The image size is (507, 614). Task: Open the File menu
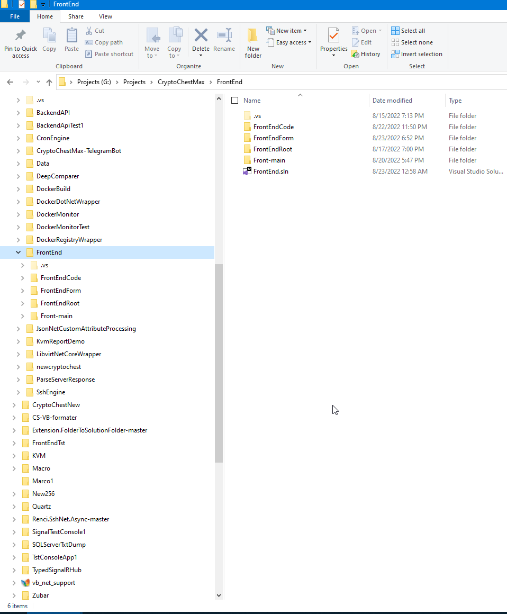pyautogui.click(x=15, y=16)
